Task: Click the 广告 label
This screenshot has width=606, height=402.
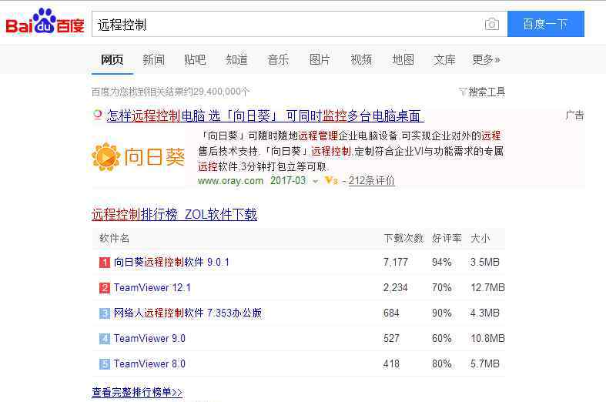Action: tap(574, 116)
